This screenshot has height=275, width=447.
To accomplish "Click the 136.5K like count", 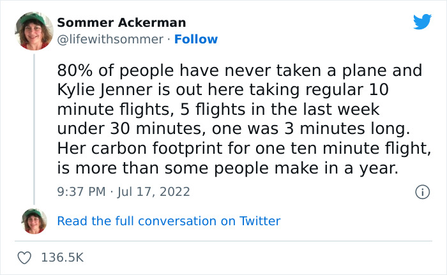I will click(62, 258).
